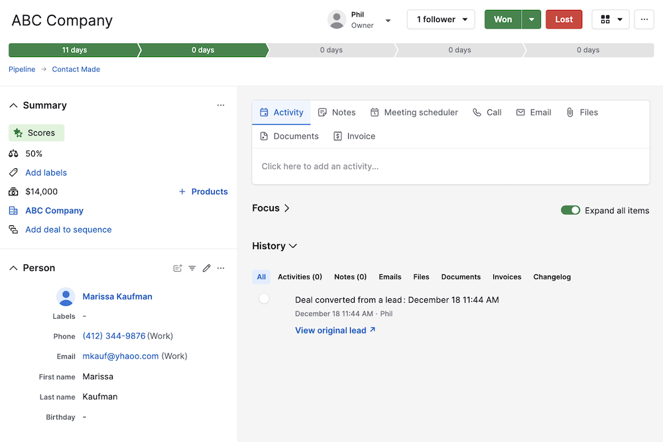
Task: Open the dropdown arrow beside Won
Action: pos(532,19)
